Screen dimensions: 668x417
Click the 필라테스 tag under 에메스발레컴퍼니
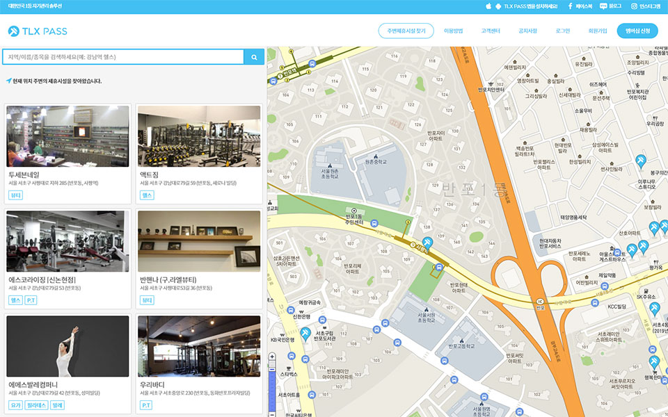click(36, 405)
